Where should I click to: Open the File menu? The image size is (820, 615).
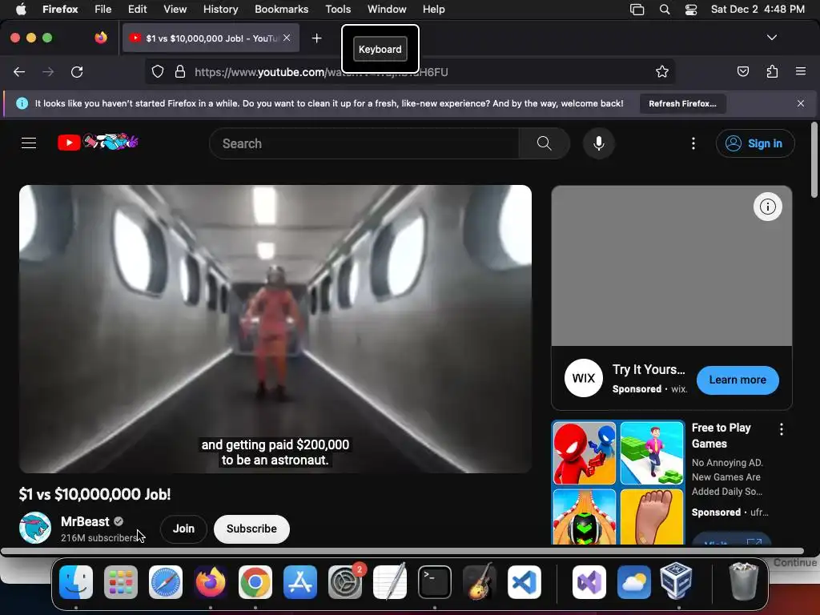102,9
